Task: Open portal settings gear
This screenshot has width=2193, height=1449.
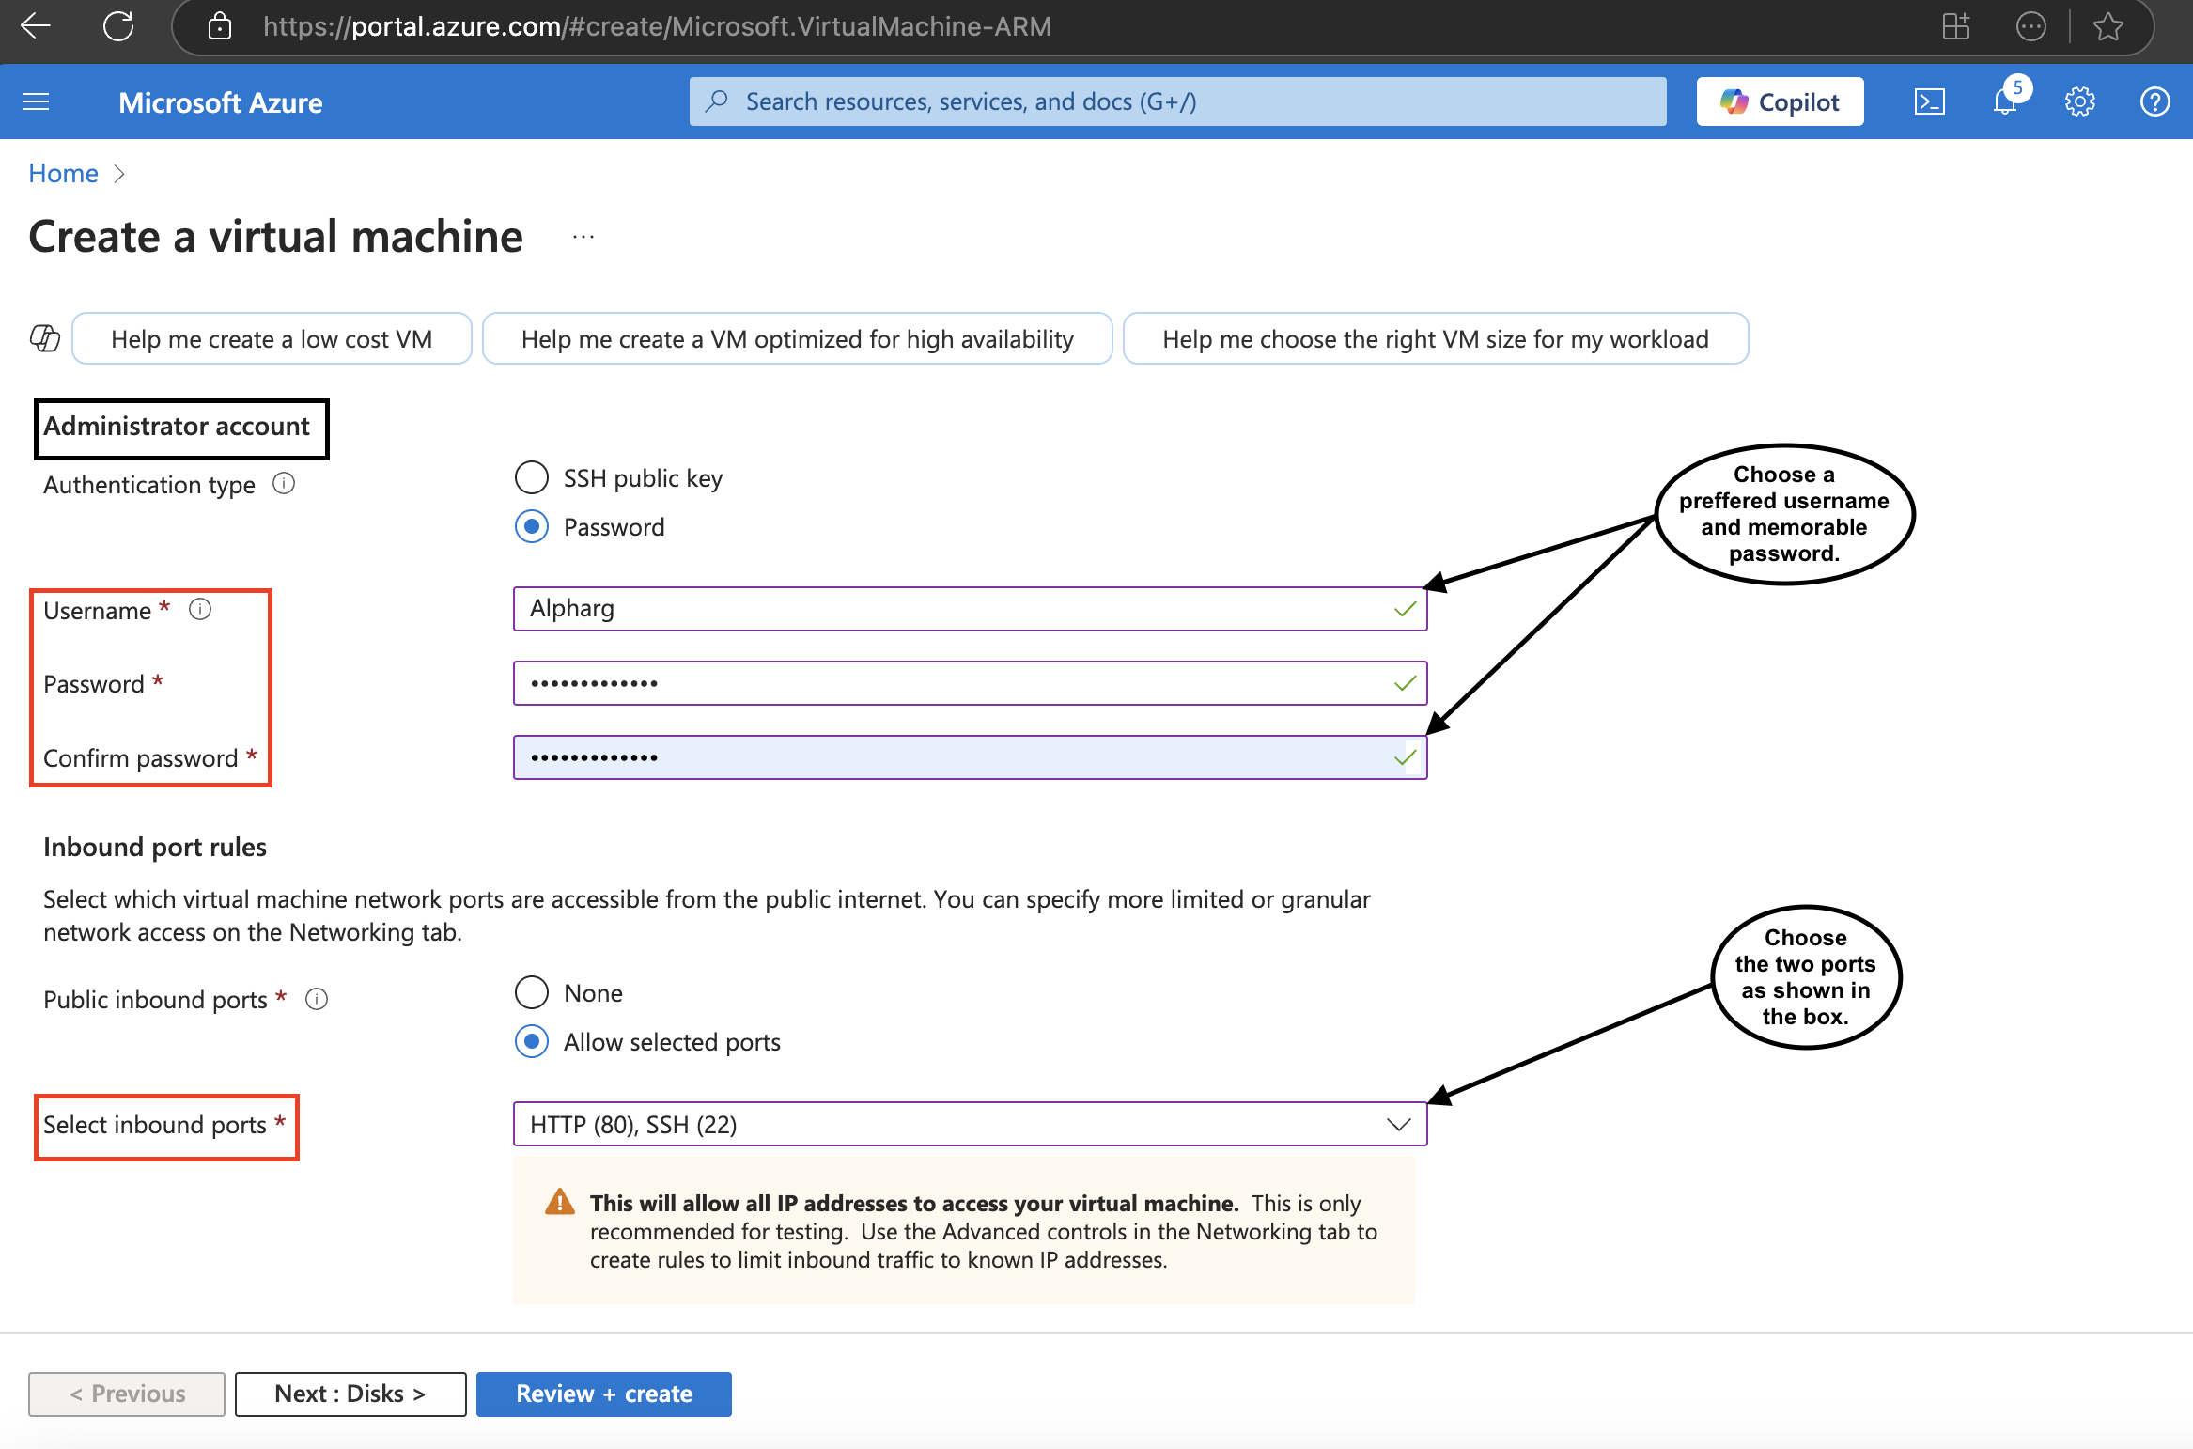Action: coord(2079,101)
